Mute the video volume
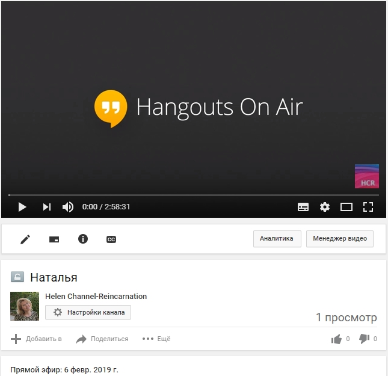The height and width of the screenshot is (376, 388). (68, 207)
